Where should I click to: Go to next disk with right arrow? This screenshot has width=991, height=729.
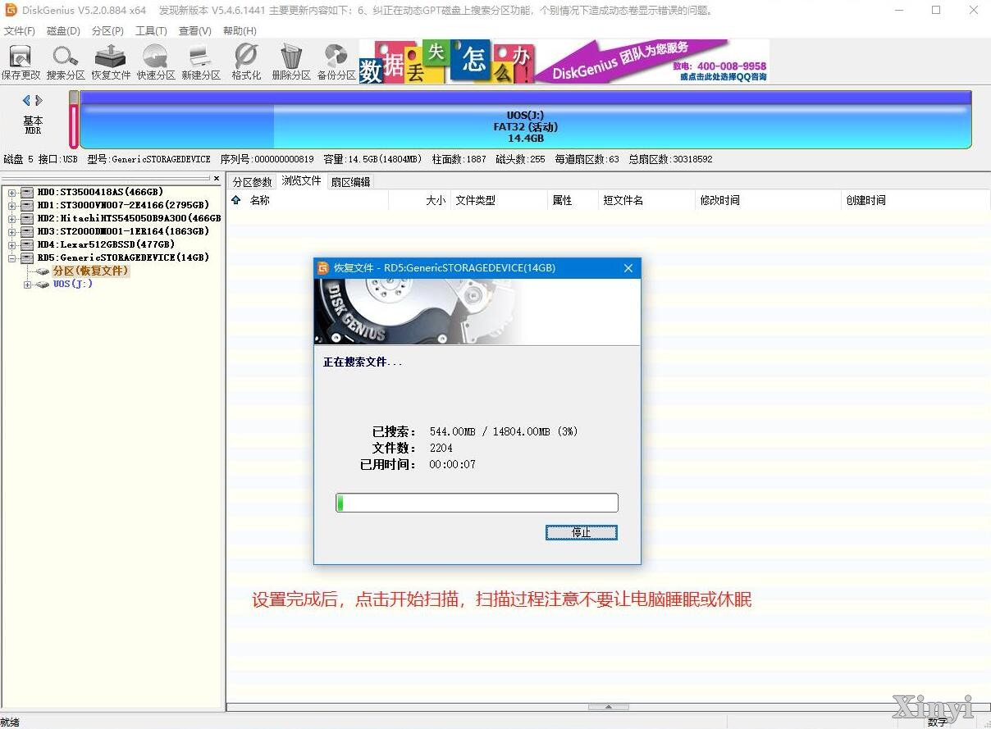coord(39,101)
